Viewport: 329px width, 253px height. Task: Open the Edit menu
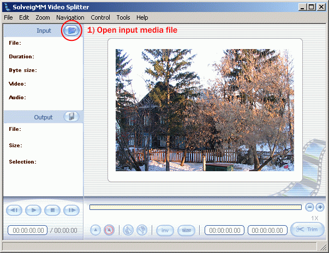pos(24,17)
